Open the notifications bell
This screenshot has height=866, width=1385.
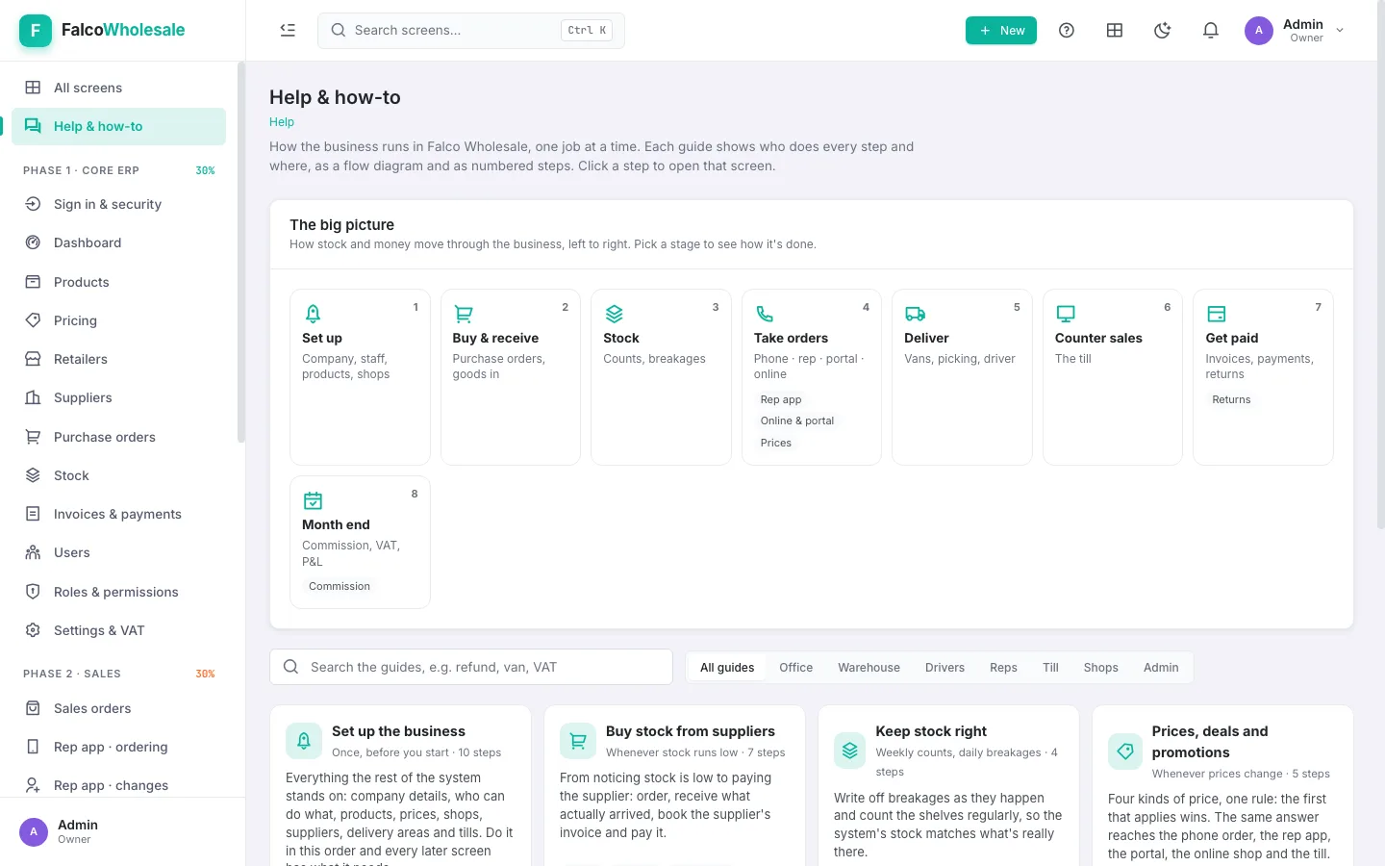(x=1211, y=30)
